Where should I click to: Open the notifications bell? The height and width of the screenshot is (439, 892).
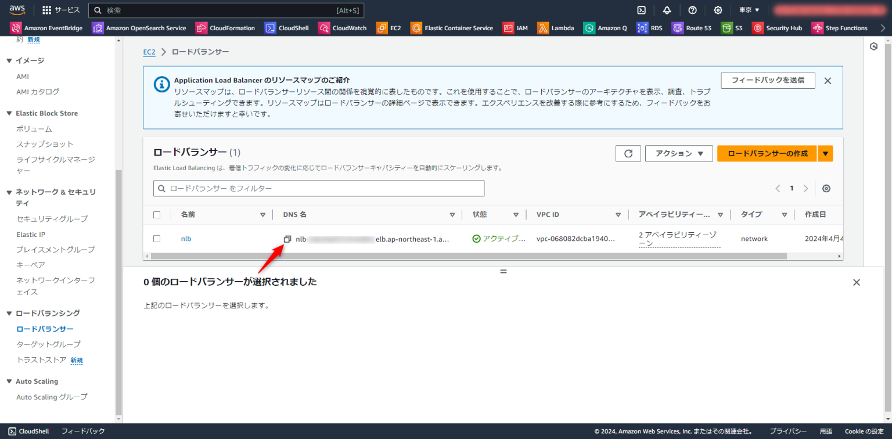click(667, 10)
